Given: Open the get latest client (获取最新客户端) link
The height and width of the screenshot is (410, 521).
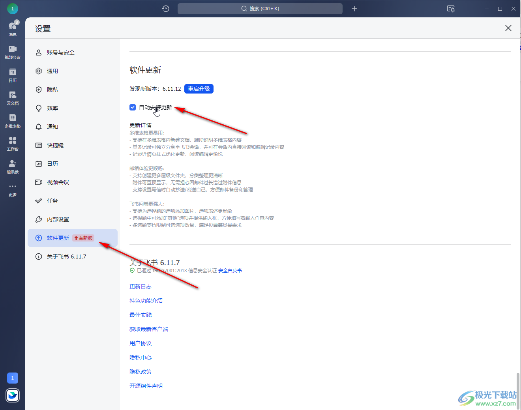Looking at the screenshot, I should (149, 329).
